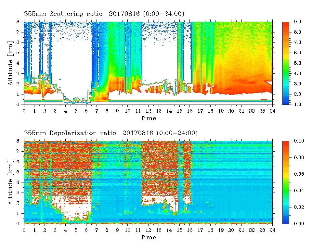Click the depolarization ratio color bar
The image size is (312, 250).
tap(286, 182)
